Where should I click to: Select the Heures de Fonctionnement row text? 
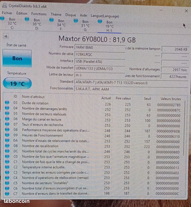[x=42, y=135]
